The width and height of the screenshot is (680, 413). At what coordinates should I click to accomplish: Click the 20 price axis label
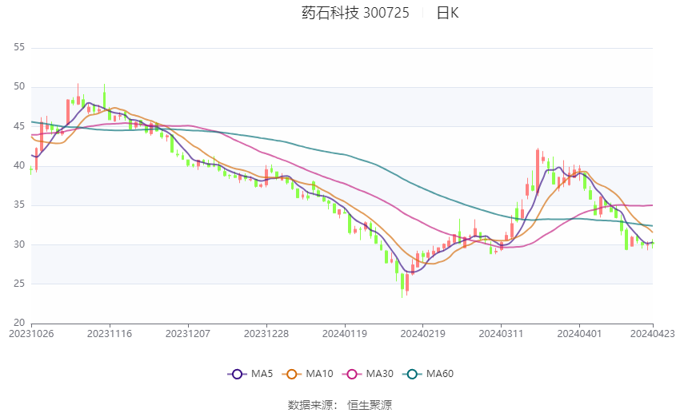pos(19,323)
